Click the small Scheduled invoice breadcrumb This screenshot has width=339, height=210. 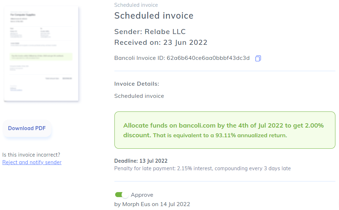136,5
